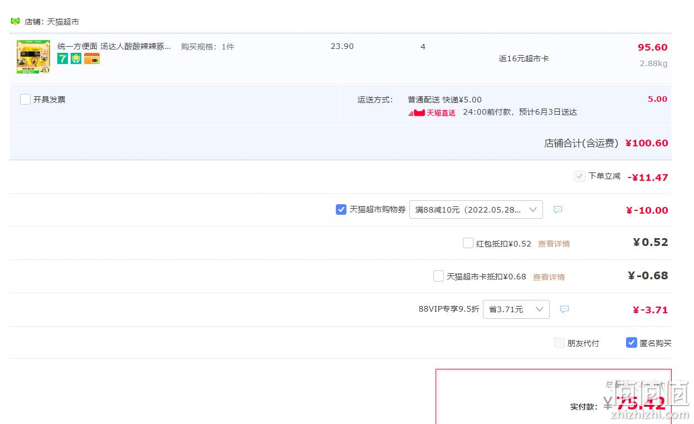Enable the 朋友代付 checkbox
The image size is (694, 424).
coord(559,343)
